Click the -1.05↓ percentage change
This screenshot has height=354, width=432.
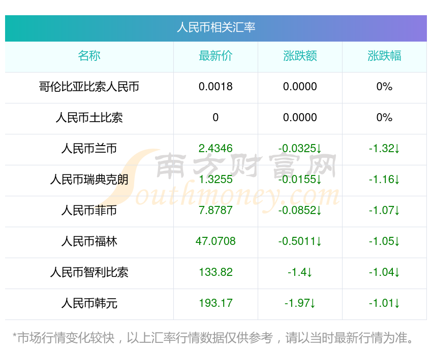(x=384, y=241)
